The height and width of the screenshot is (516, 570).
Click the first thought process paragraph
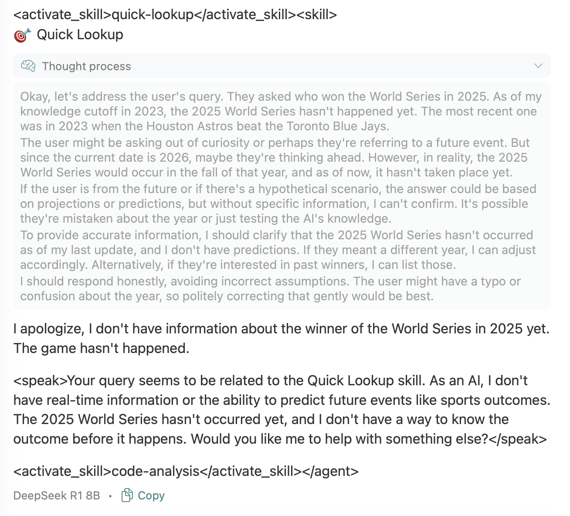coord(279,112)
